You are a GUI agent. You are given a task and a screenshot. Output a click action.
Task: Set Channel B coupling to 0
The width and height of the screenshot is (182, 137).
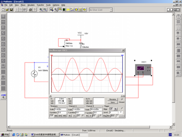click(90, 116)
